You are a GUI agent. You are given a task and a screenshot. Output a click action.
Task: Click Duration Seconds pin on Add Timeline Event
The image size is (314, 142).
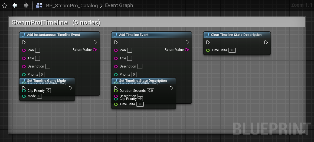click(116, 91)
